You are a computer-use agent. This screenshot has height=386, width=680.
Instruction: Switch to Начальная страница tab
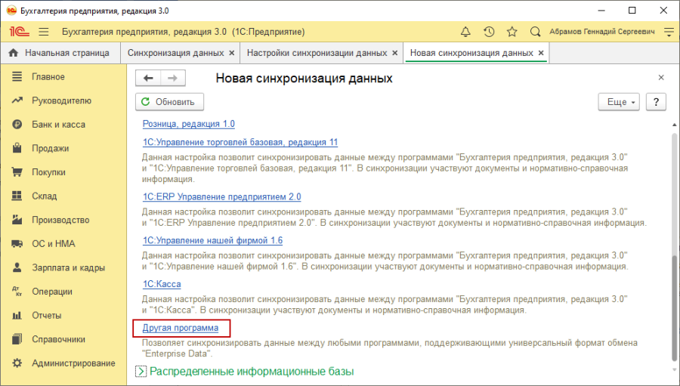tap(60, 53)
